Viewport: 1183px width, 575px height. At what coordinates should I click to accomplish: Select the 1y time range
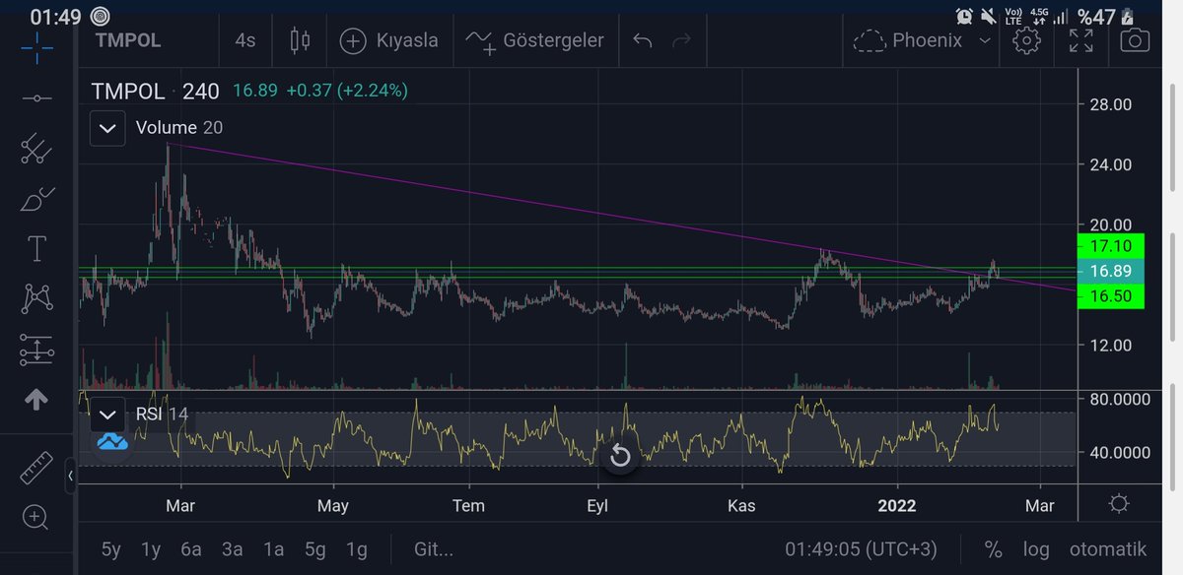tap(151, 549)
